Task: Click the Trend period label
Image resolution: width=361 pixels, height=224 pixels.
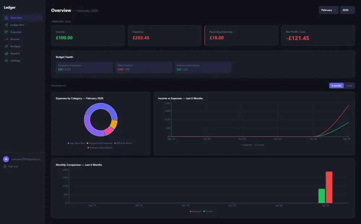Action: [58, 85]
